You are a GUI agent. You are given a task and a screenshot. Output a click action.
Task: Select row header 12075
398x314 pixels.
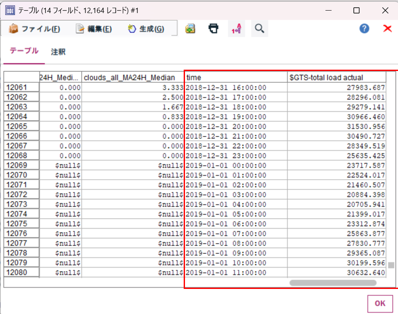click(x=22, y=223)
